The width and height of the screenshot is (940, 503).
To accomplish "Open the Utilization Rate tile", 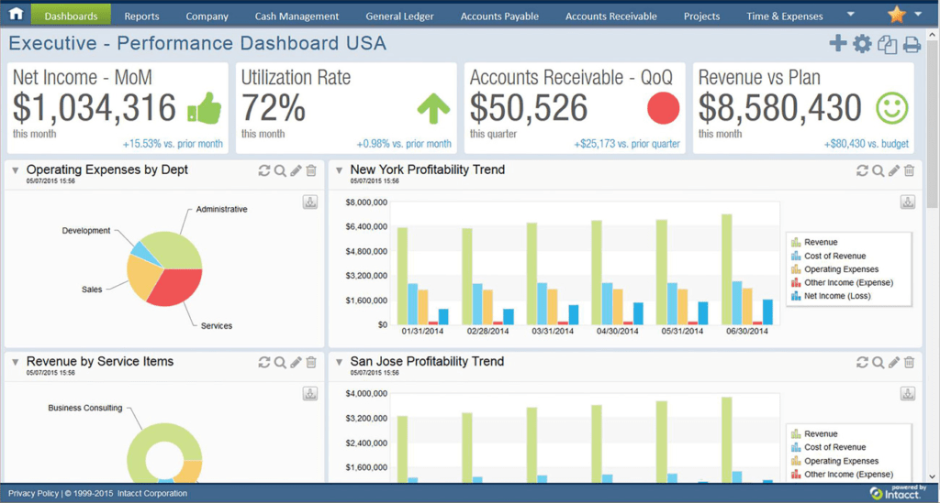I will 346,108.
